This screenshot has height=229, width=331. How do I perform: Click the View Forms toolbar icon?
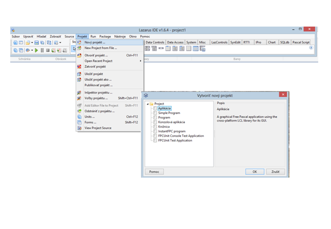pos(21,50)
